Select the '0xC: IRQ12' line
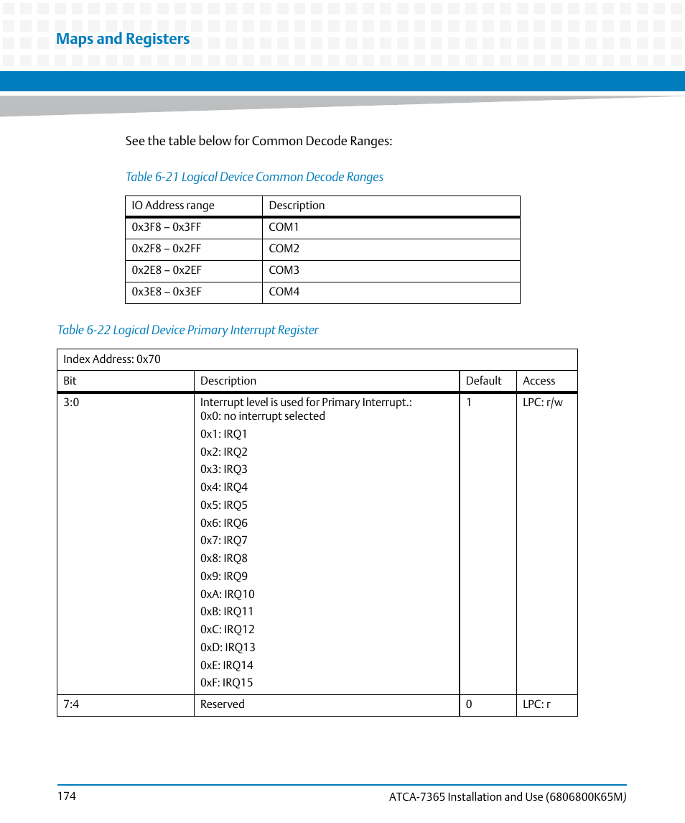 (228, 630)
